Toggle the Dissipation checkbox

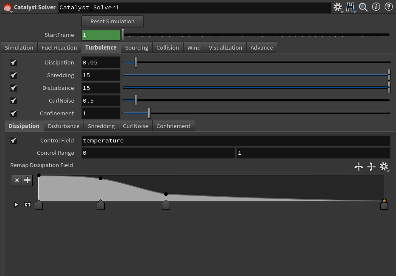14,63
